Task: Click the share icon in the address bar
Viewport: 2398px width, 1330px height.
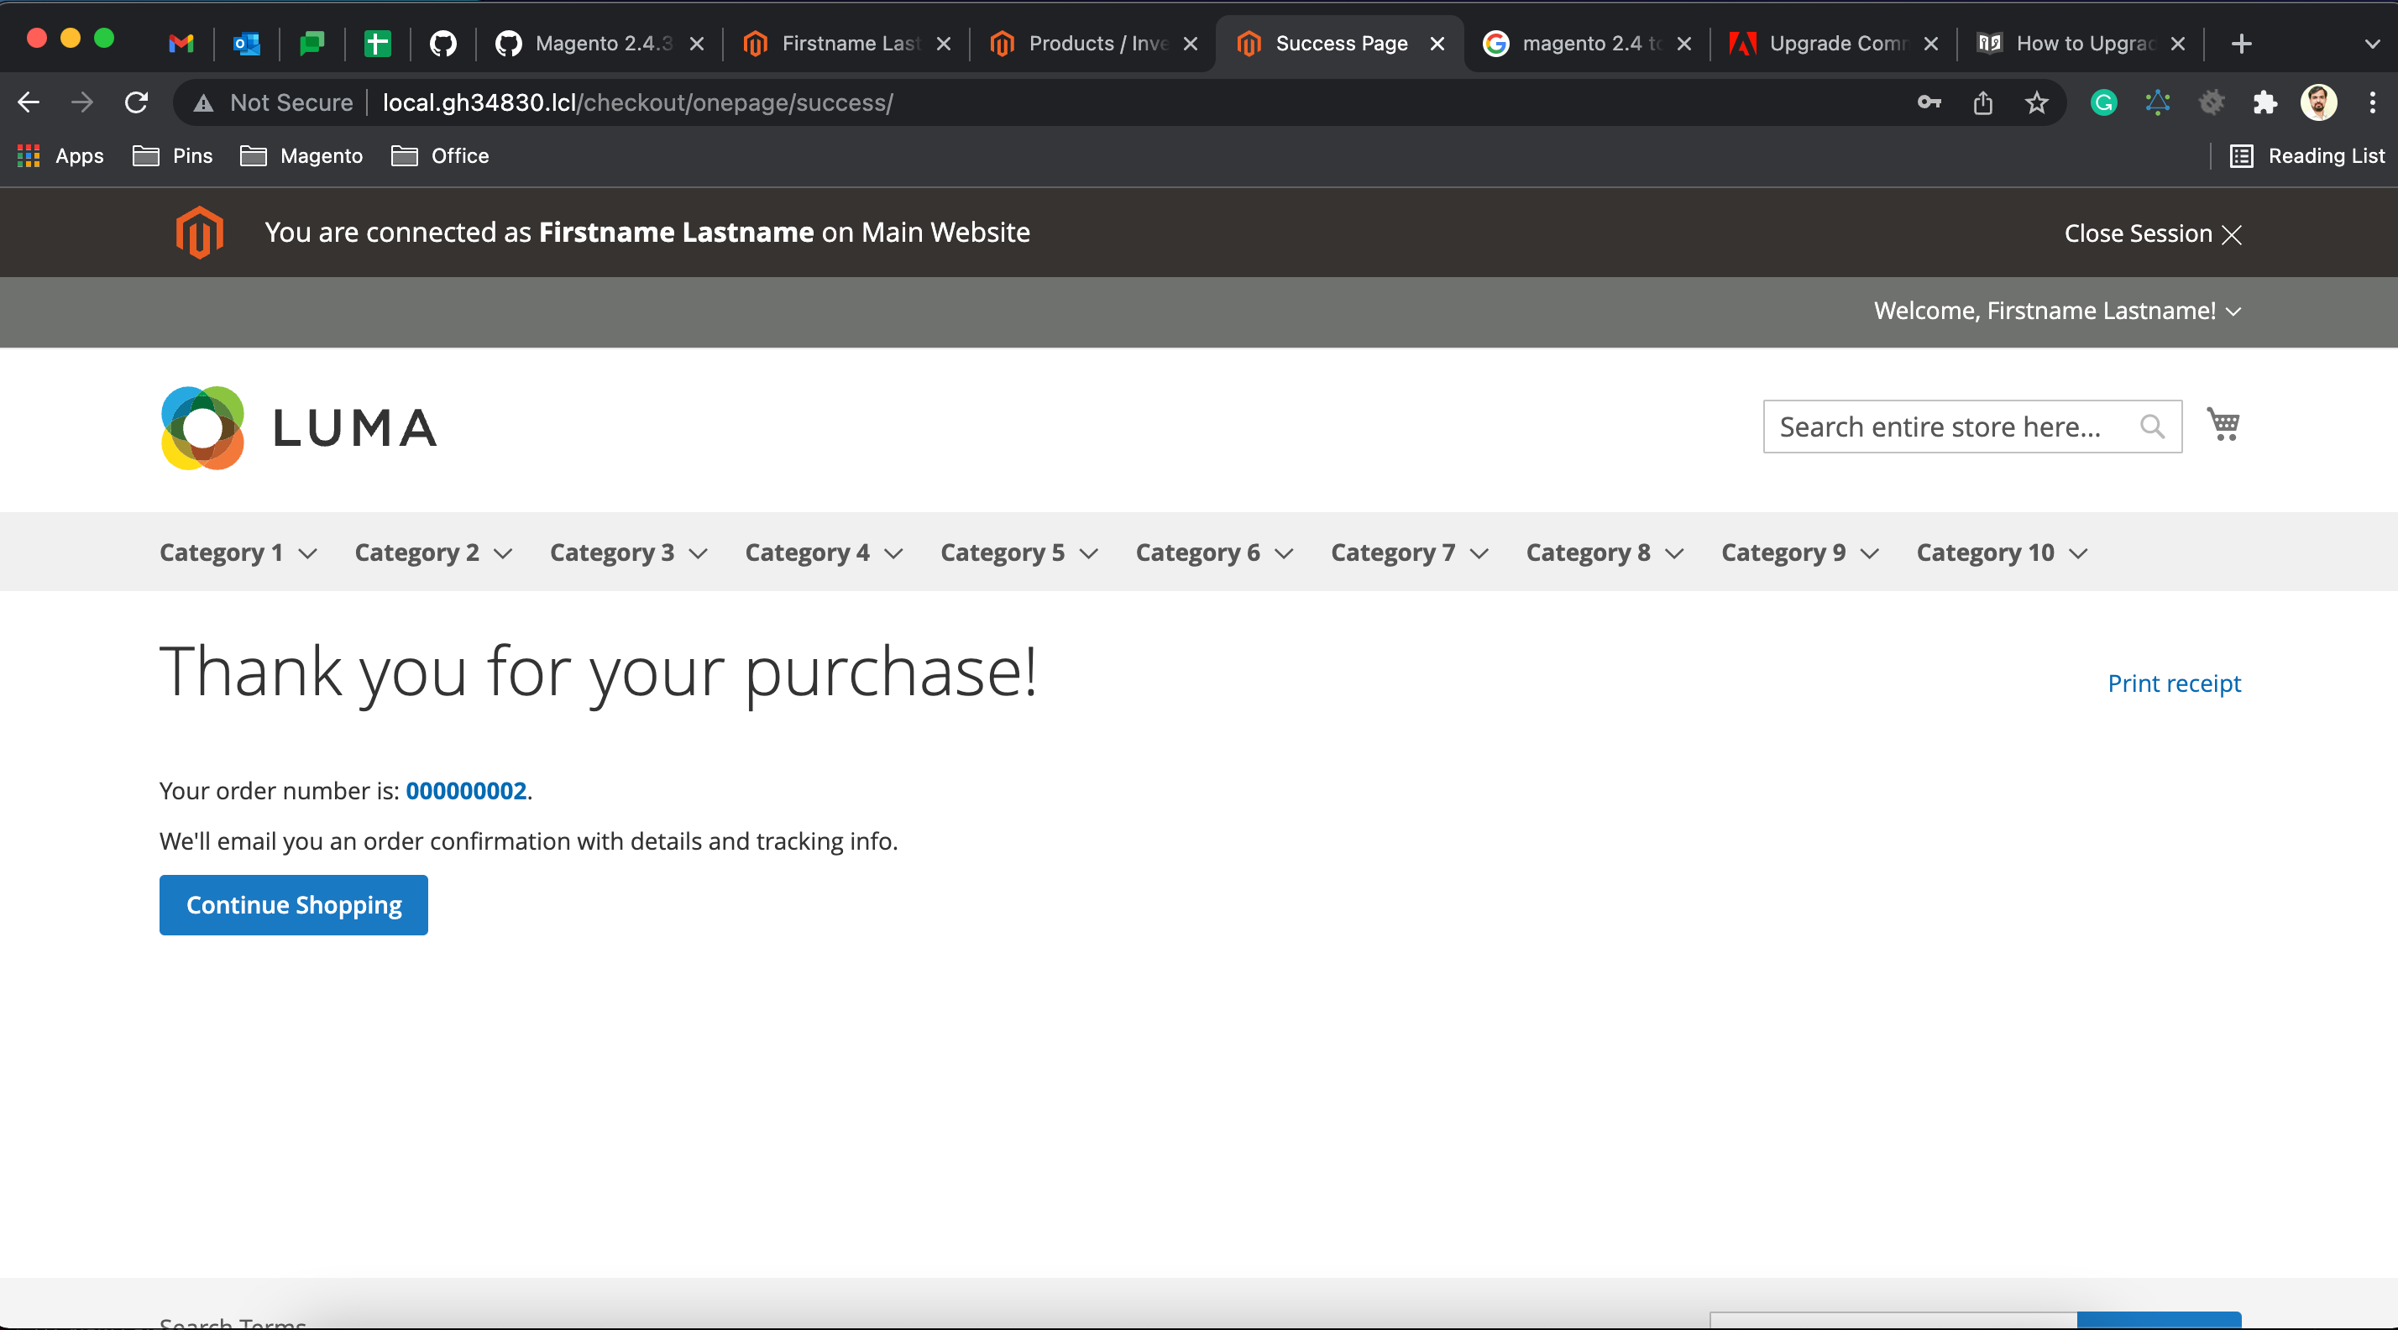Action: (x=1983, y=102)
